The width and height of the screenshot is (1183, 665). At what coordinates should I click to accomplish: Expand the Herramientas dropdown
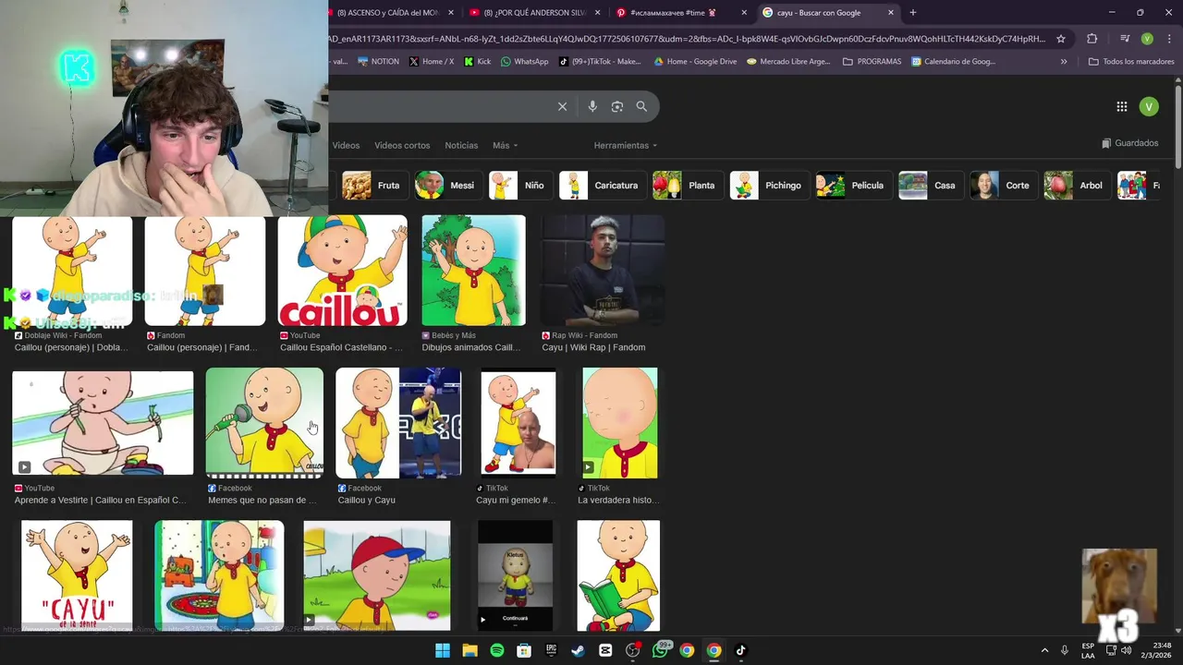626,145
